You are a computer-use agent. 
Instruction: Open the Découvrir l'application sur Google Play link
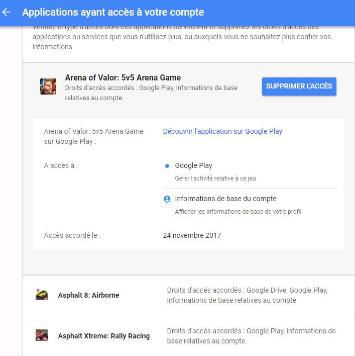(222, 131)
